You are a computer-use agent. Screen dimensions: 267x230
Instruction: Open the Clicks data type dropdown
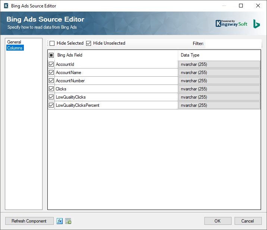pyautogui.click(x=219, y=89)
